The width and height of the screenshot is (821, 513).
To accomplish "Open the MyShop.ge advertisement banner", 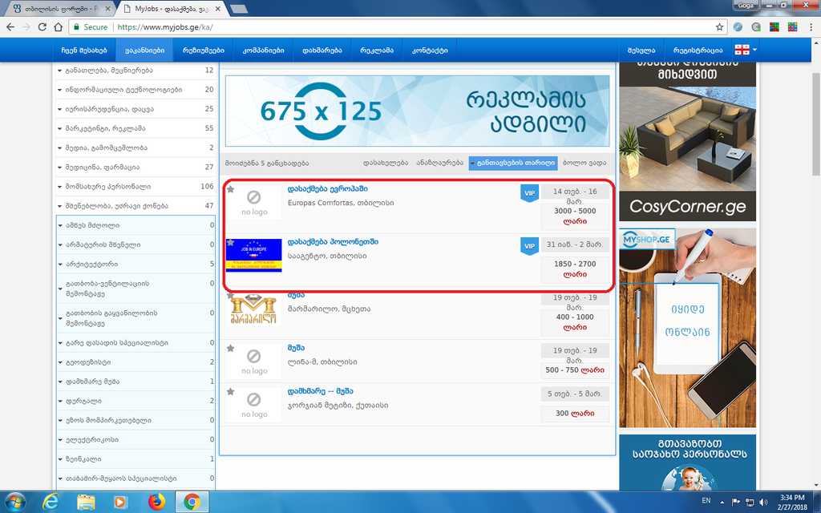I will point(687,328).
